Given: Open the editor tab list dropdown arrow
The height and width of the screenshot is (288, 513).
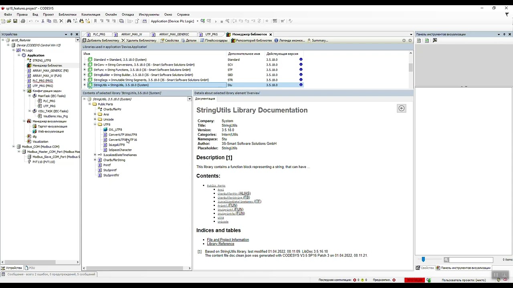Looking at the screenshot, I should pos(411,34).
